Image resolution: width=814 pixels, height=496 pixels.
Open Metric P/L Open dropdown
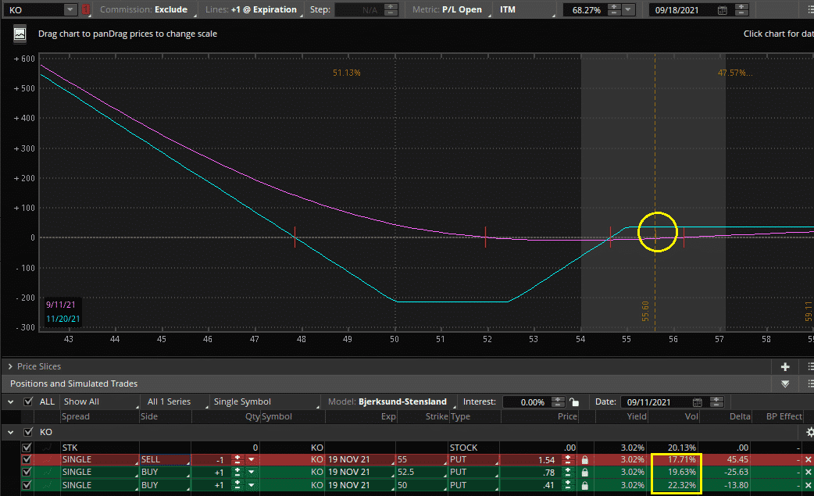449,9
